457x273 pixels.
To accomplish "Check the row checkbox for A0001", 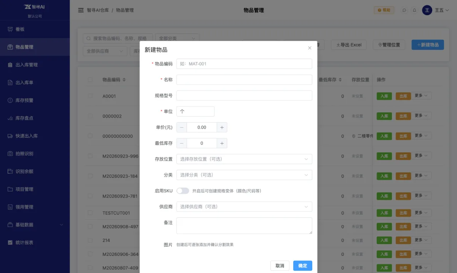I will coord(90,96).
